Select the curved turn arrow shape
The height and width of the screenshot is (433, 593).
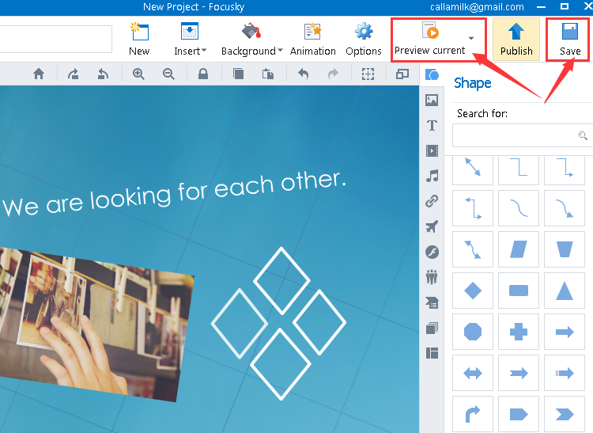473,414
